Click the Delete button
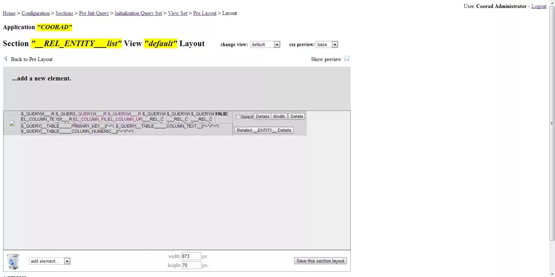This screenshot has width=555, height=277. [x=297, y=116]
